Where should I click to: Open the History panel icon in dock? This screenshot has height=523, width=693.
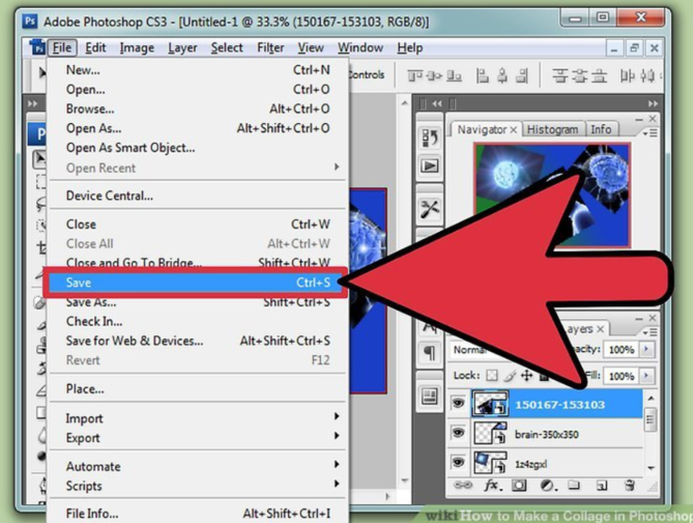click(x=430, y=137)
